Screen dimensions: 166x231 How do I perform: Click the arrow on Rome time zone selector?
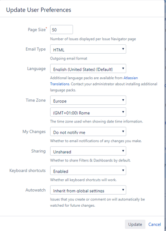click(x=123, y=112)
